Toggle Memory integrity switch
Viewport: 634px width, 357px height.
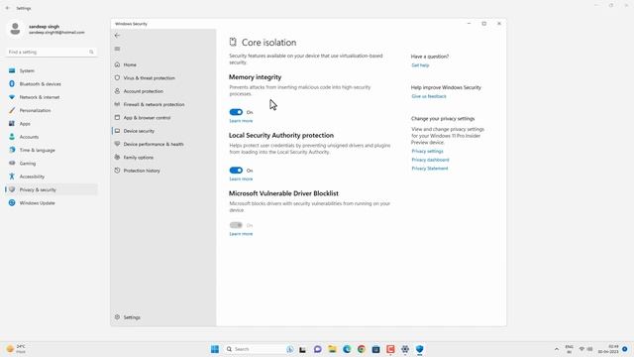click(x=236, y=112)
